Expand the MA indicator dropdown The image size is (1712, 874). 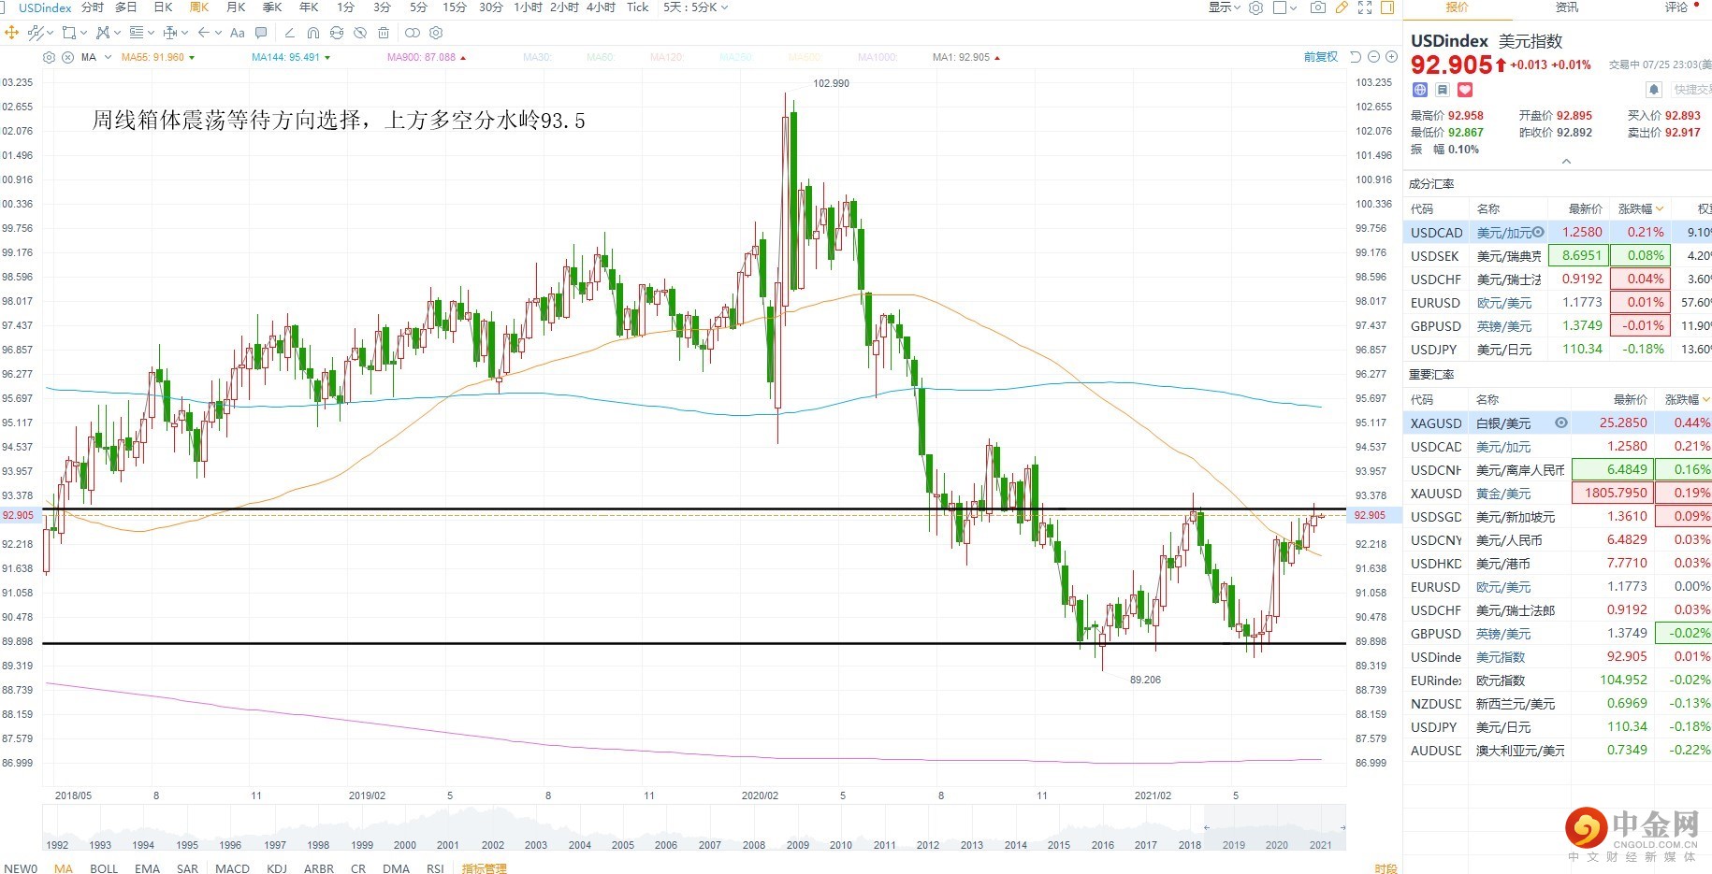pos(108,58)
